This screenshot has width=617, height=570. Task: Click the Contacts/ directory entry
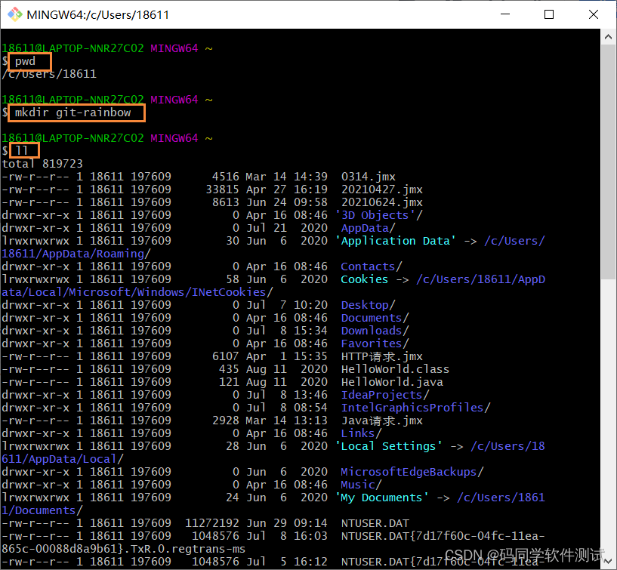pyautogui.click(x=372, y=267)
